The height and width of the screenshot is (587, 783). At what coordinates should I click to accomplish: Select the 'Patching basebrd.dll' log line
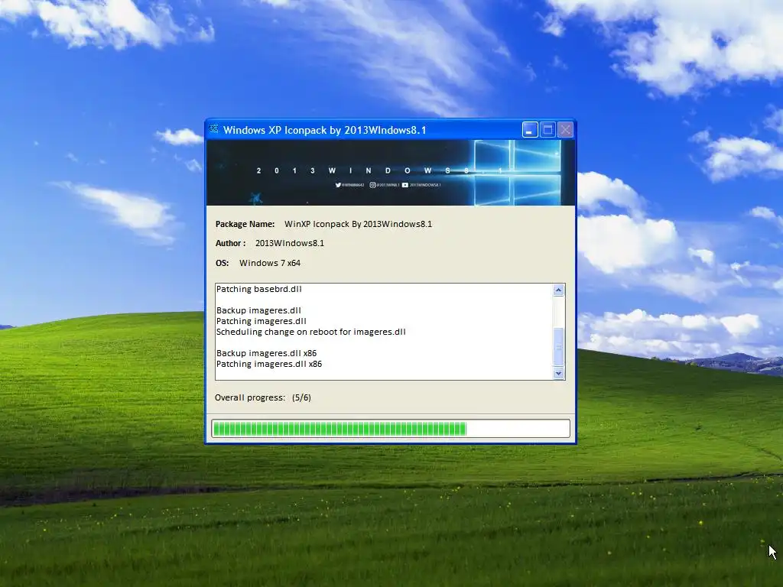[258, 289]
